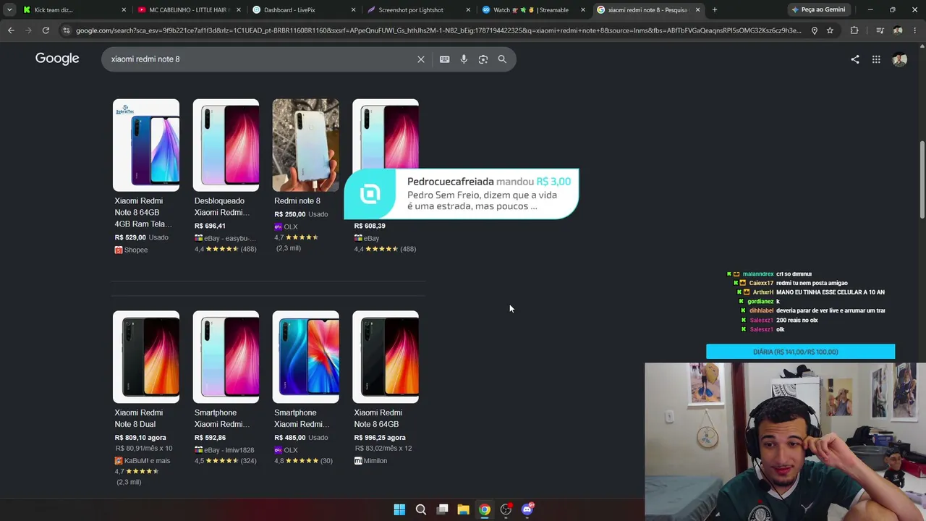Switch to the Streamable Watch tab
This screenshot has height=521, width=926.
click(x=532, y=10)
